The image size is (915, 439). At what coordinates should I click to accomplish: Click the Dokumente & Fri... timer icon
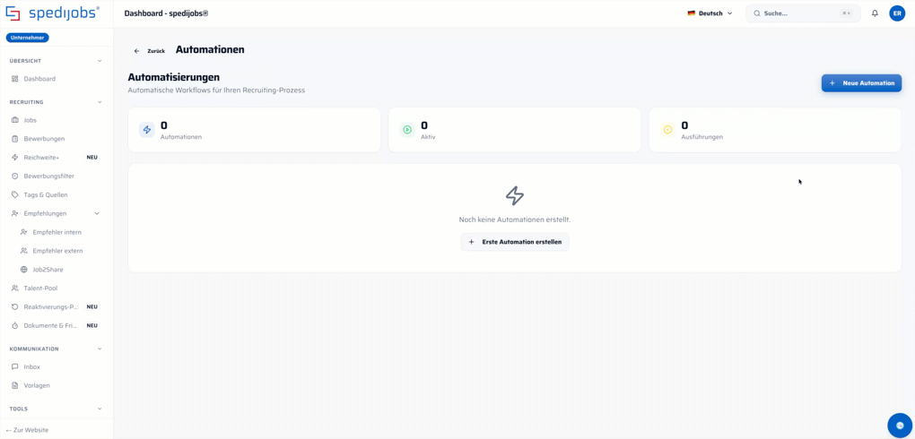coord(15,325)
